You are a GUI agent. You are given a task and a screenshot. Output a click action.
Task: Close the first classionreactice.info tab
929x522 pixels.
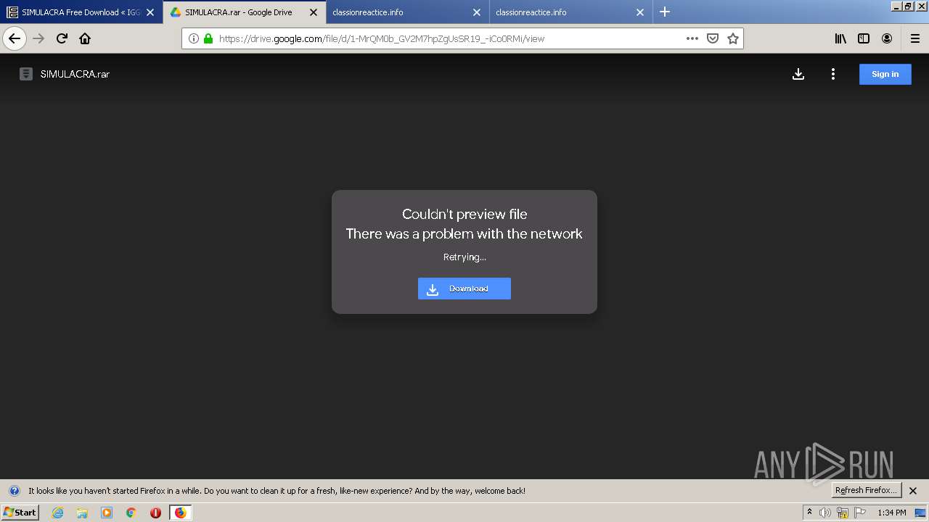(x=477, y=12)
